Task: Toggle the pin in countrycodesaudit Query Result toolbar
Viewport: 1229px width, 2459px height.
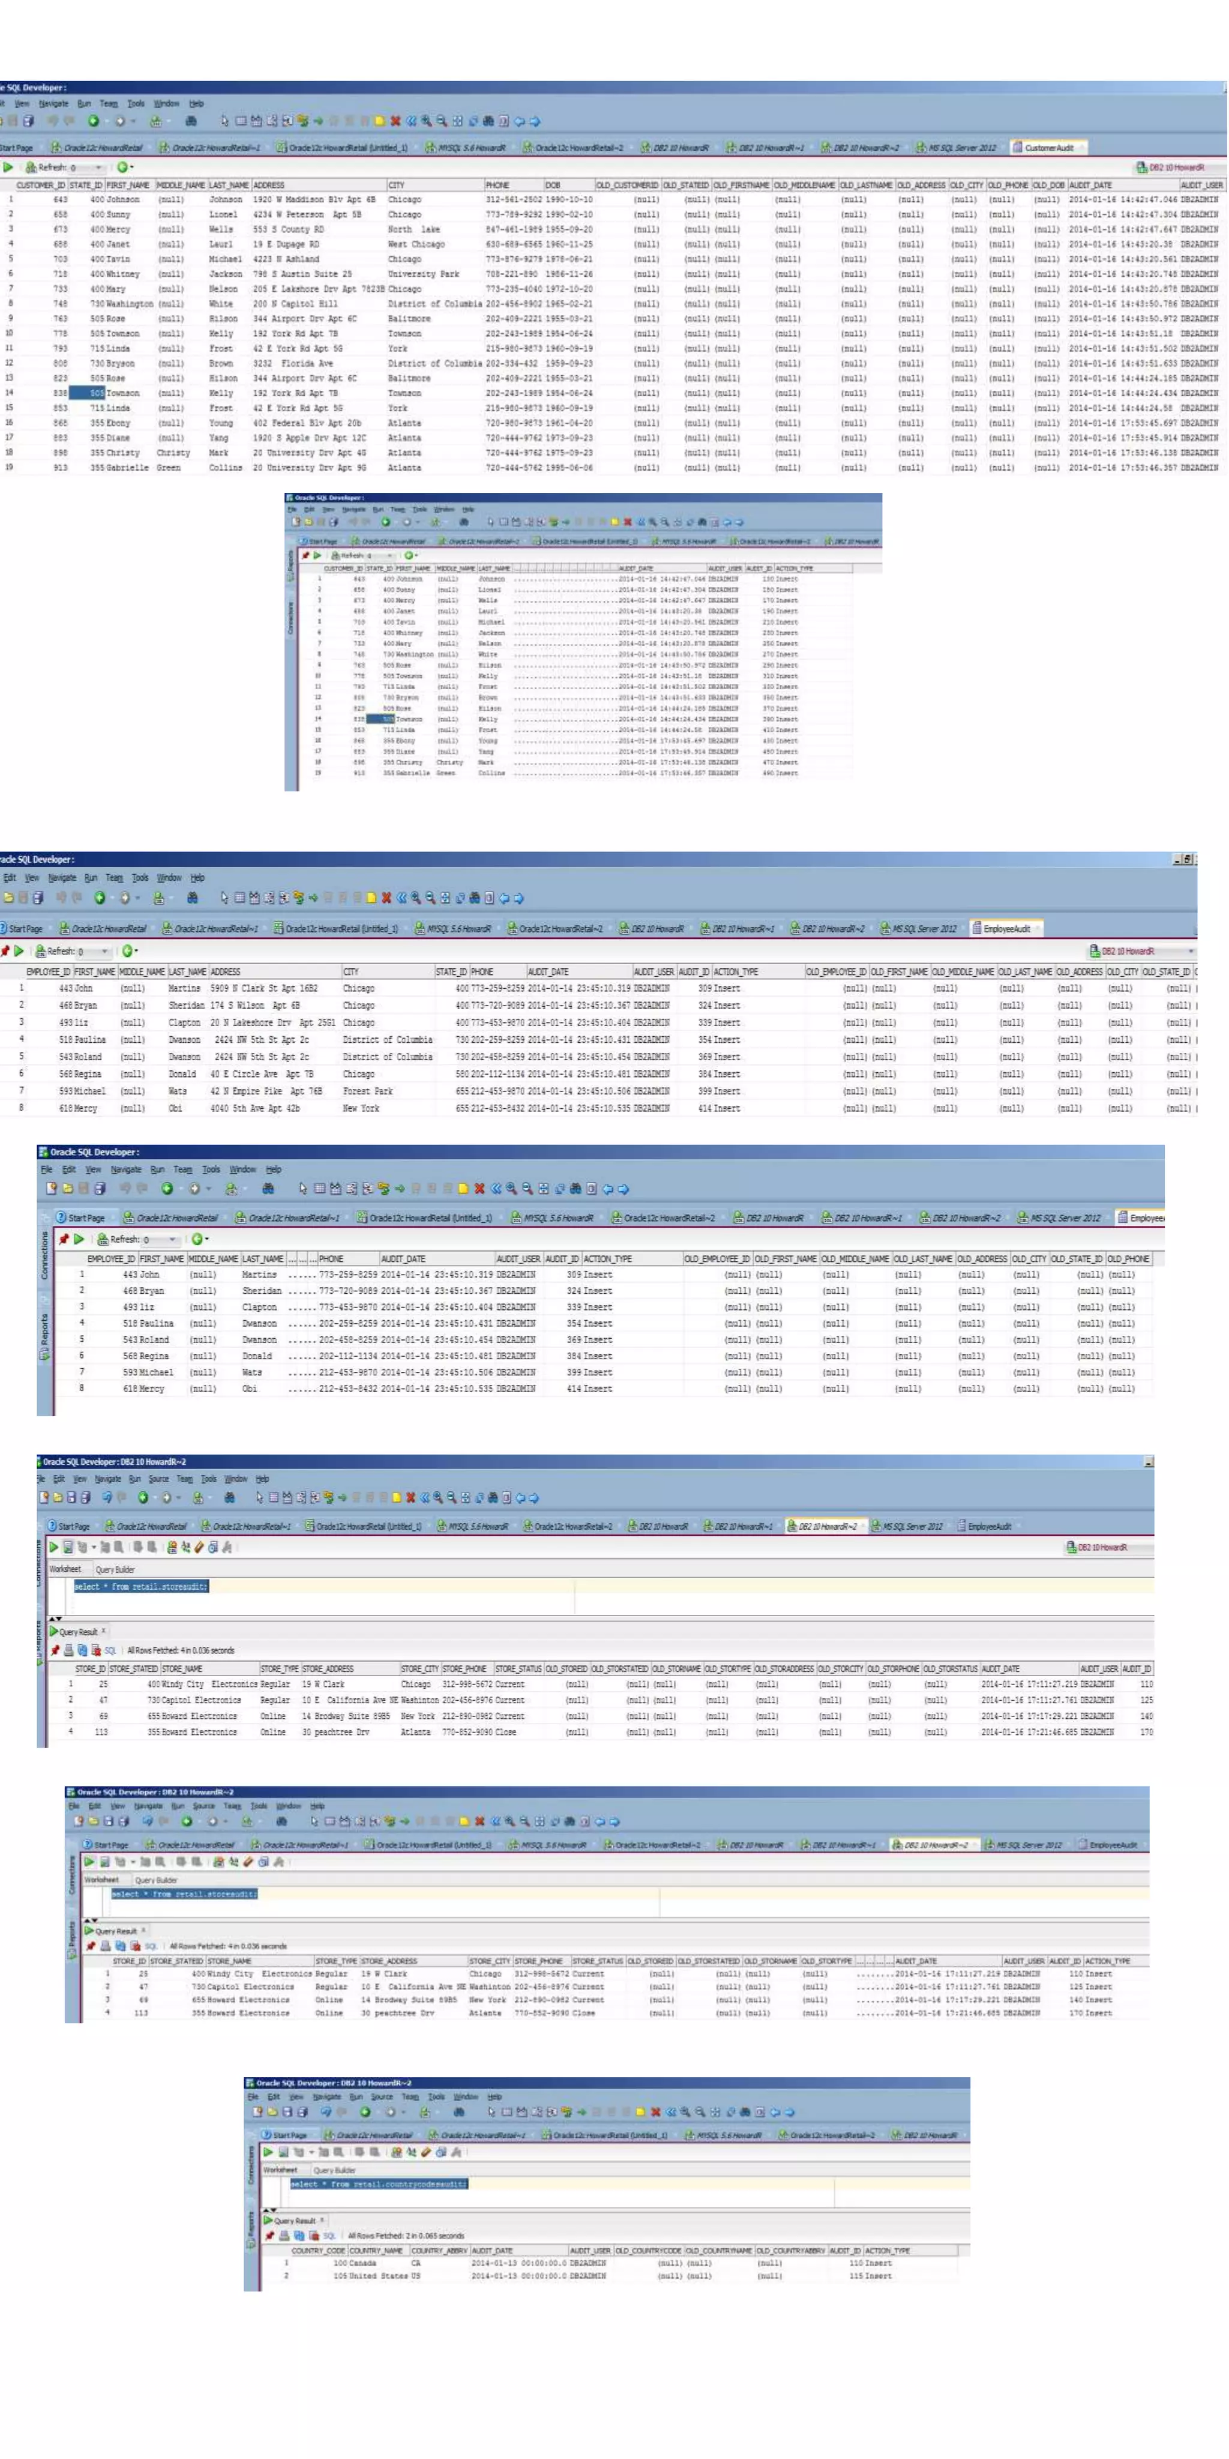Action: (x=269, y=2236)
